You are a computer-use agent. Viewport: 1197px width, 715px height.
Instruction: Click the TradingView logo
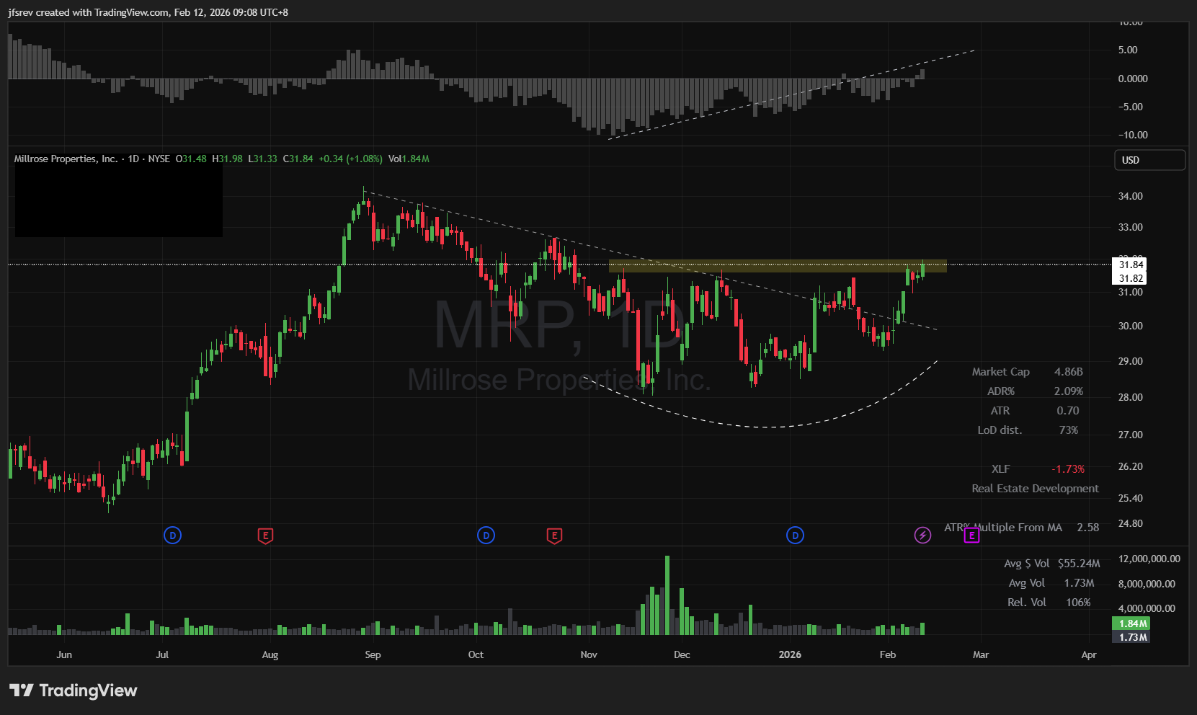(74, 690)
